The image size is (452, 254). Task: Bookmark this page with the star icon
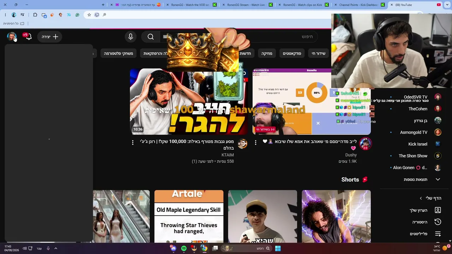coord(89,15)
